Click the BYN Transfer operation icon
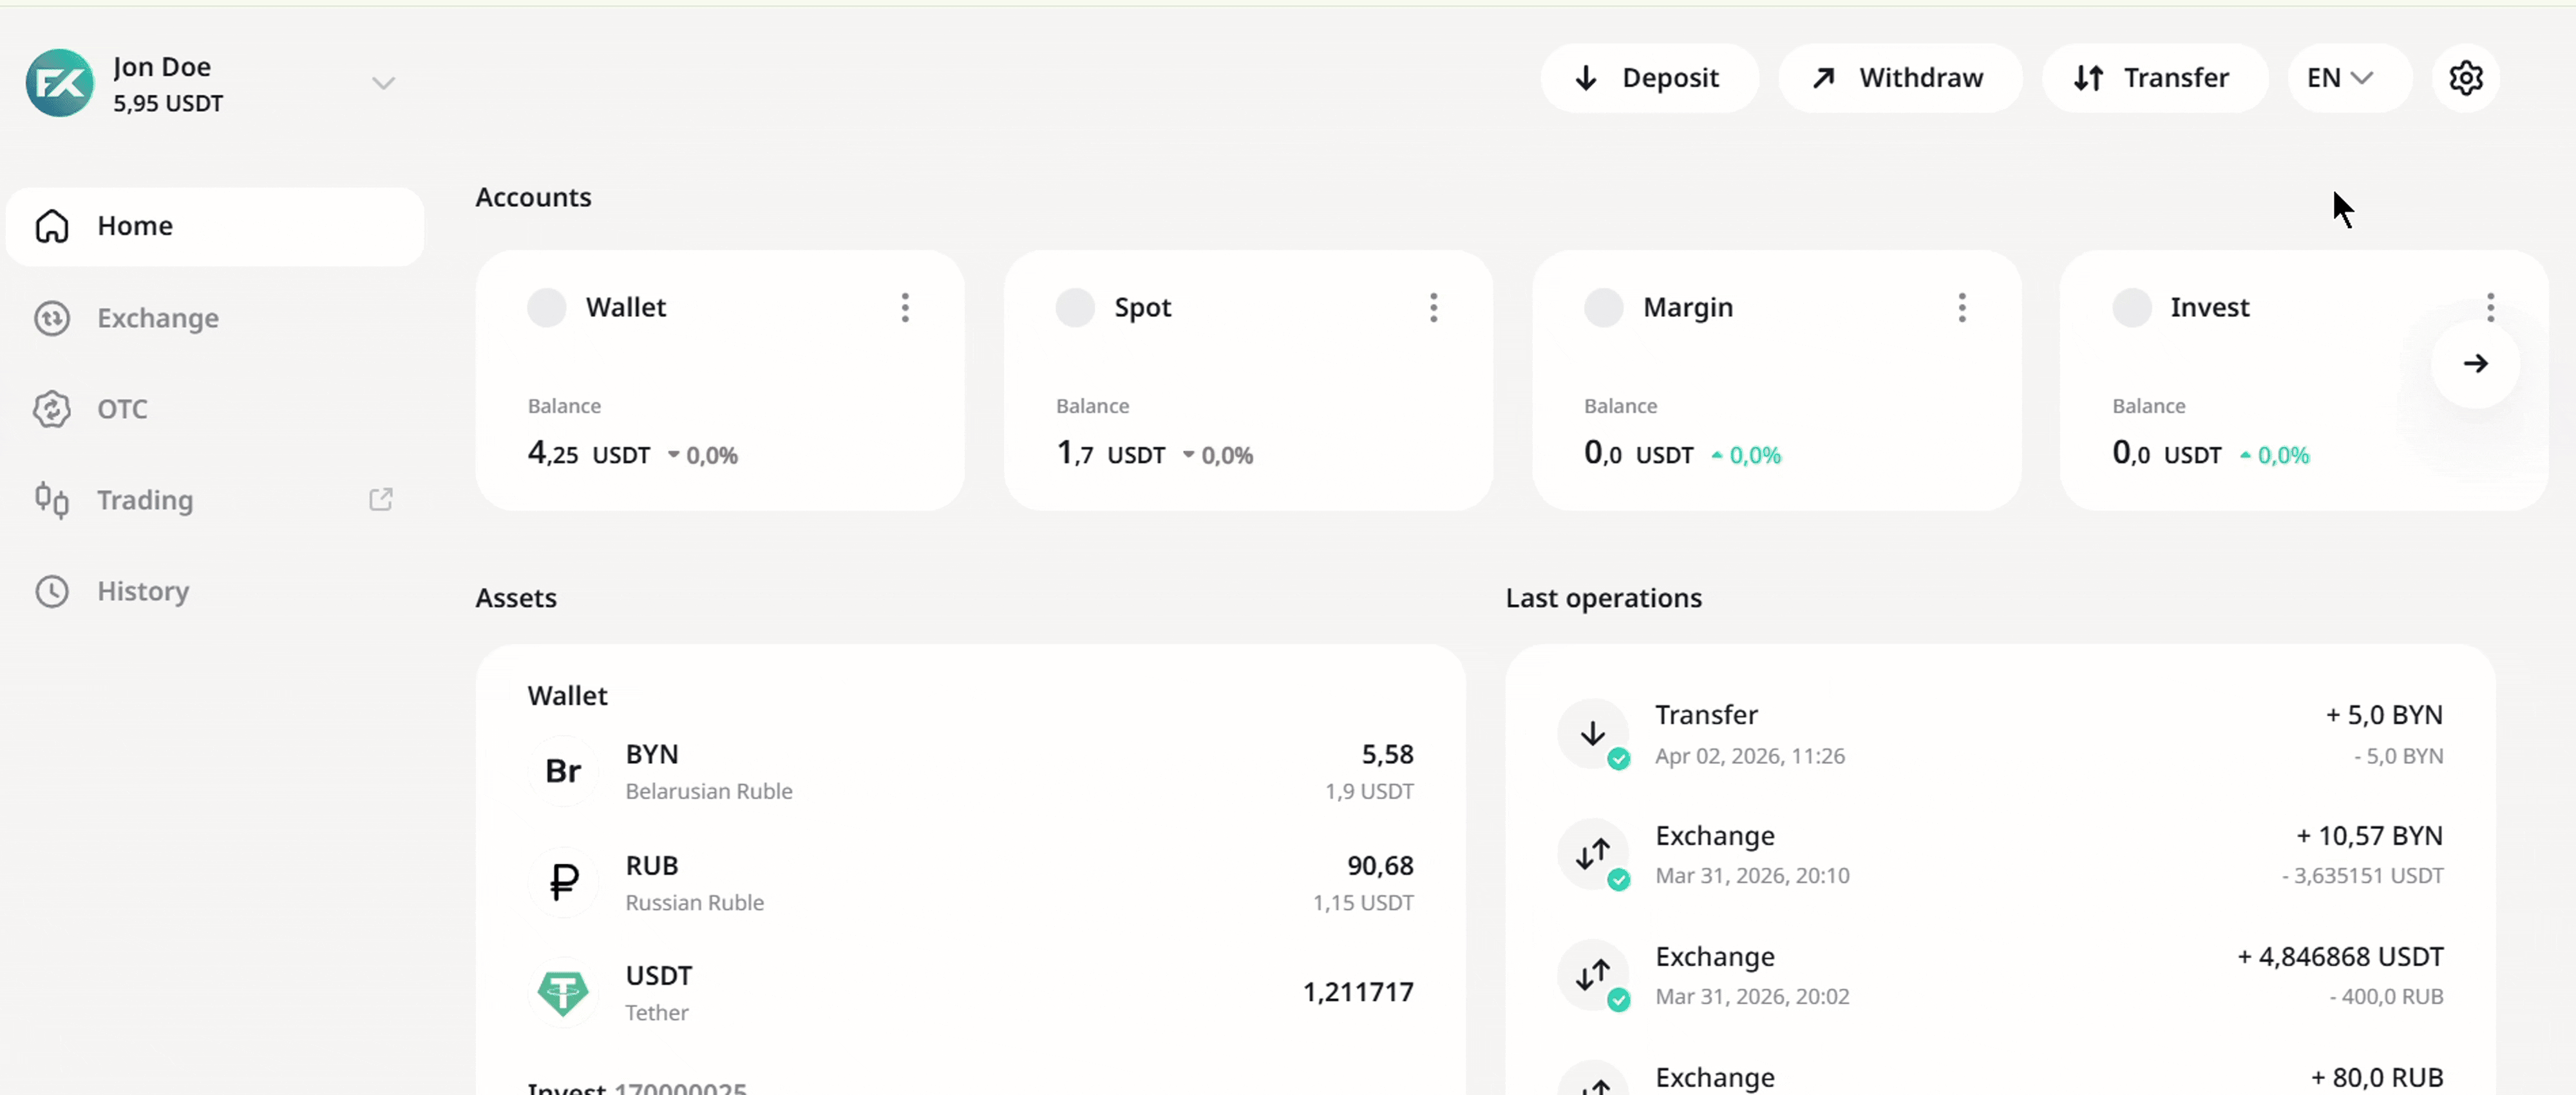2576x1095 pixels. pyautogui.click(x=1593, y=734)
